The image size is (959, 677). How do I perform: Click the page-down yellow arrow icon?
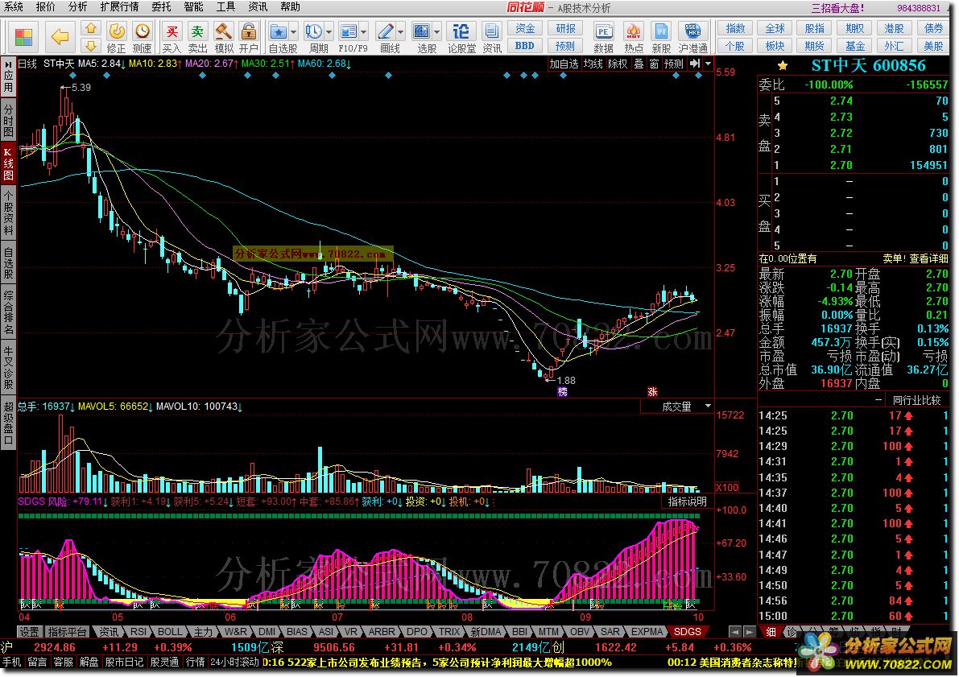[x=90, y=45]
